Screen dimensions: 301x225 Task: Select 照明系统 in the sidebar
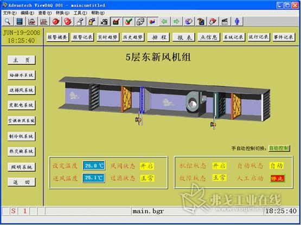click(x=22, y=167)
